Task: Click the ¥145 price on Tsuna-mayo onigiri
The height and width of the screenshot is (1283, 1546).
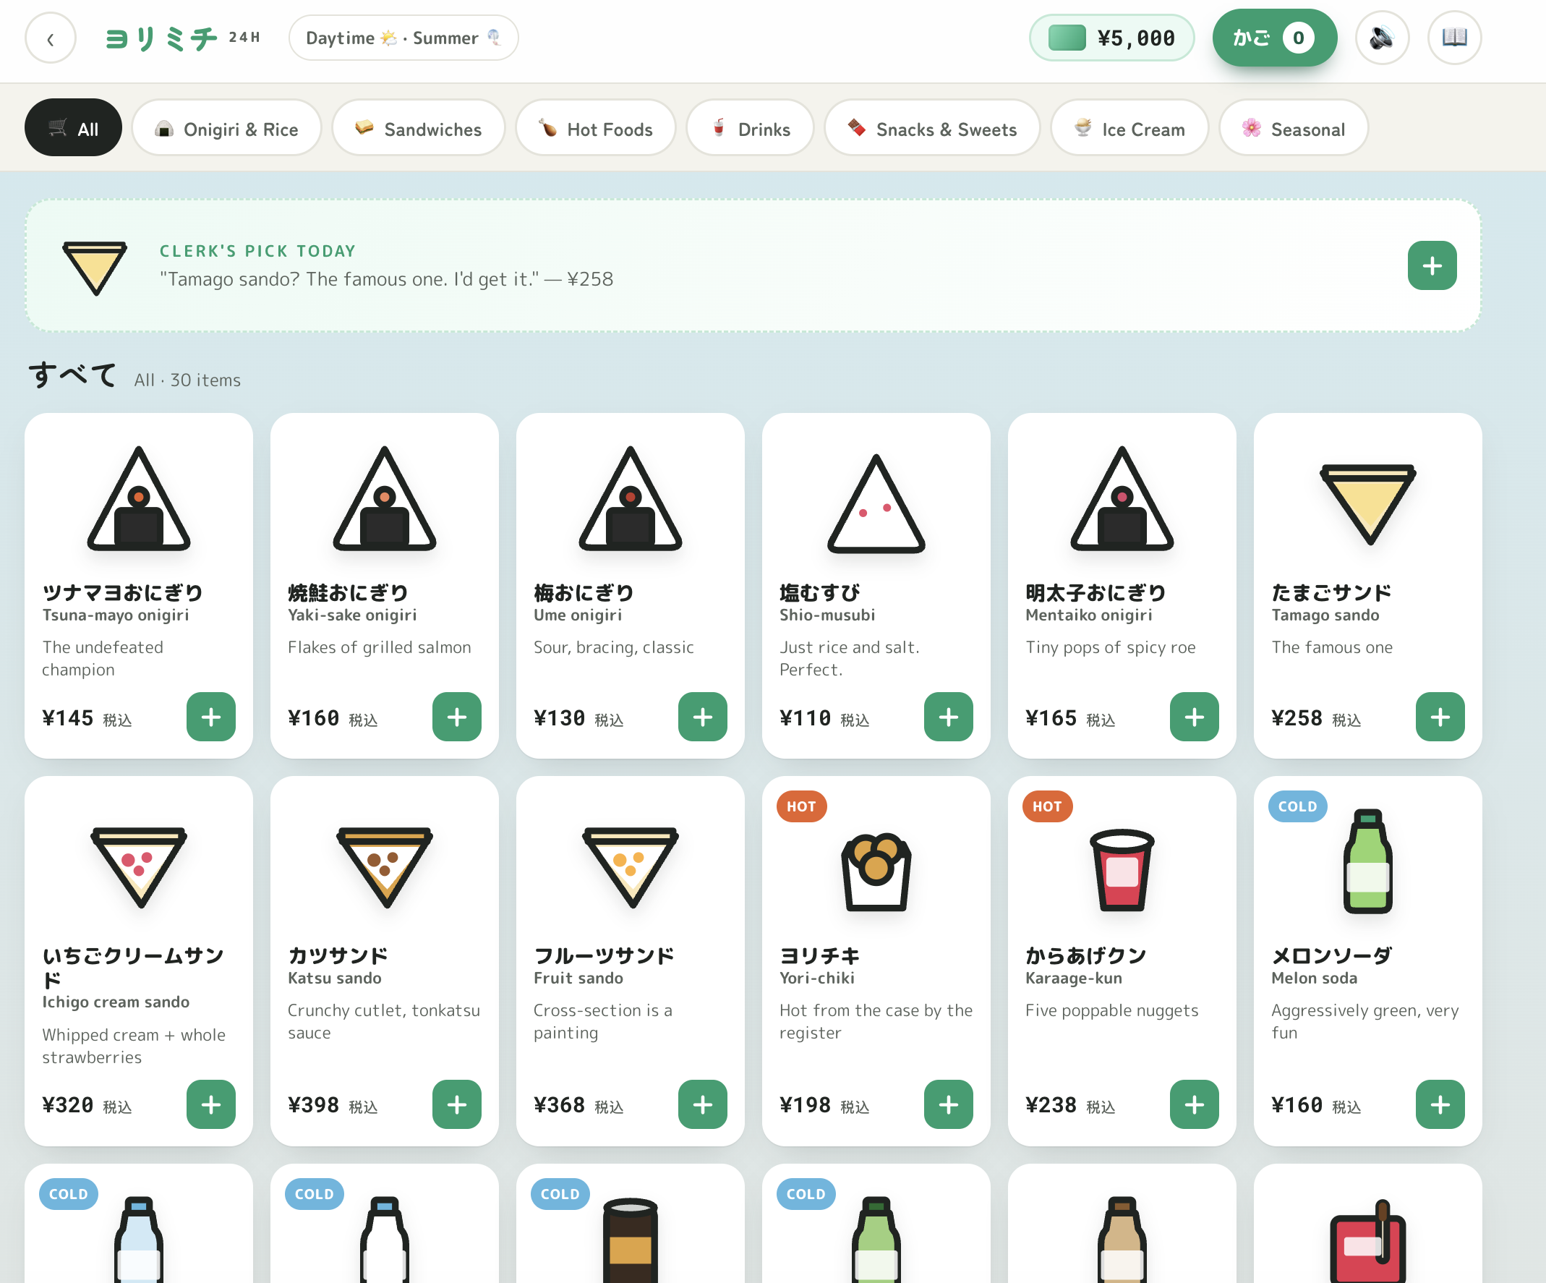Action: click(x=68, y=718)
